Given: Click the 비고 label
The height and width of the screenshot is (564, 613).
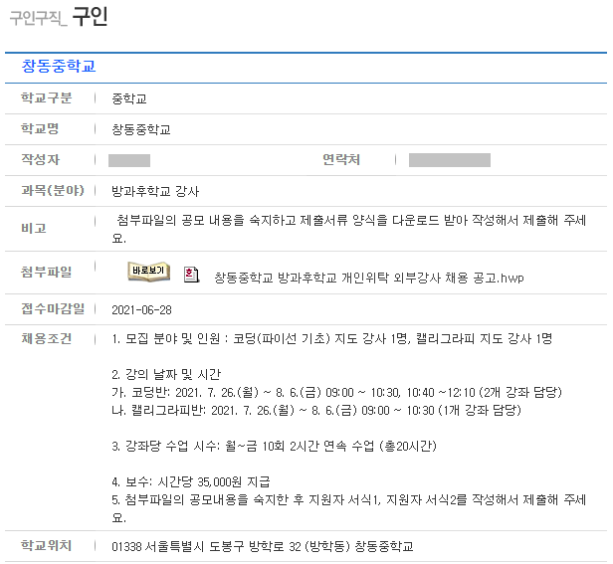Looking at the screenshot, I should (34, 228).
